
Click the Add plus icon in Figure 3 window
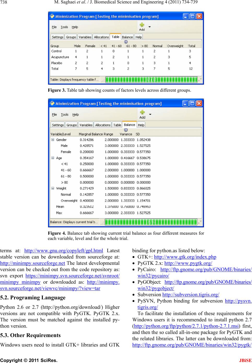(142, 25)
